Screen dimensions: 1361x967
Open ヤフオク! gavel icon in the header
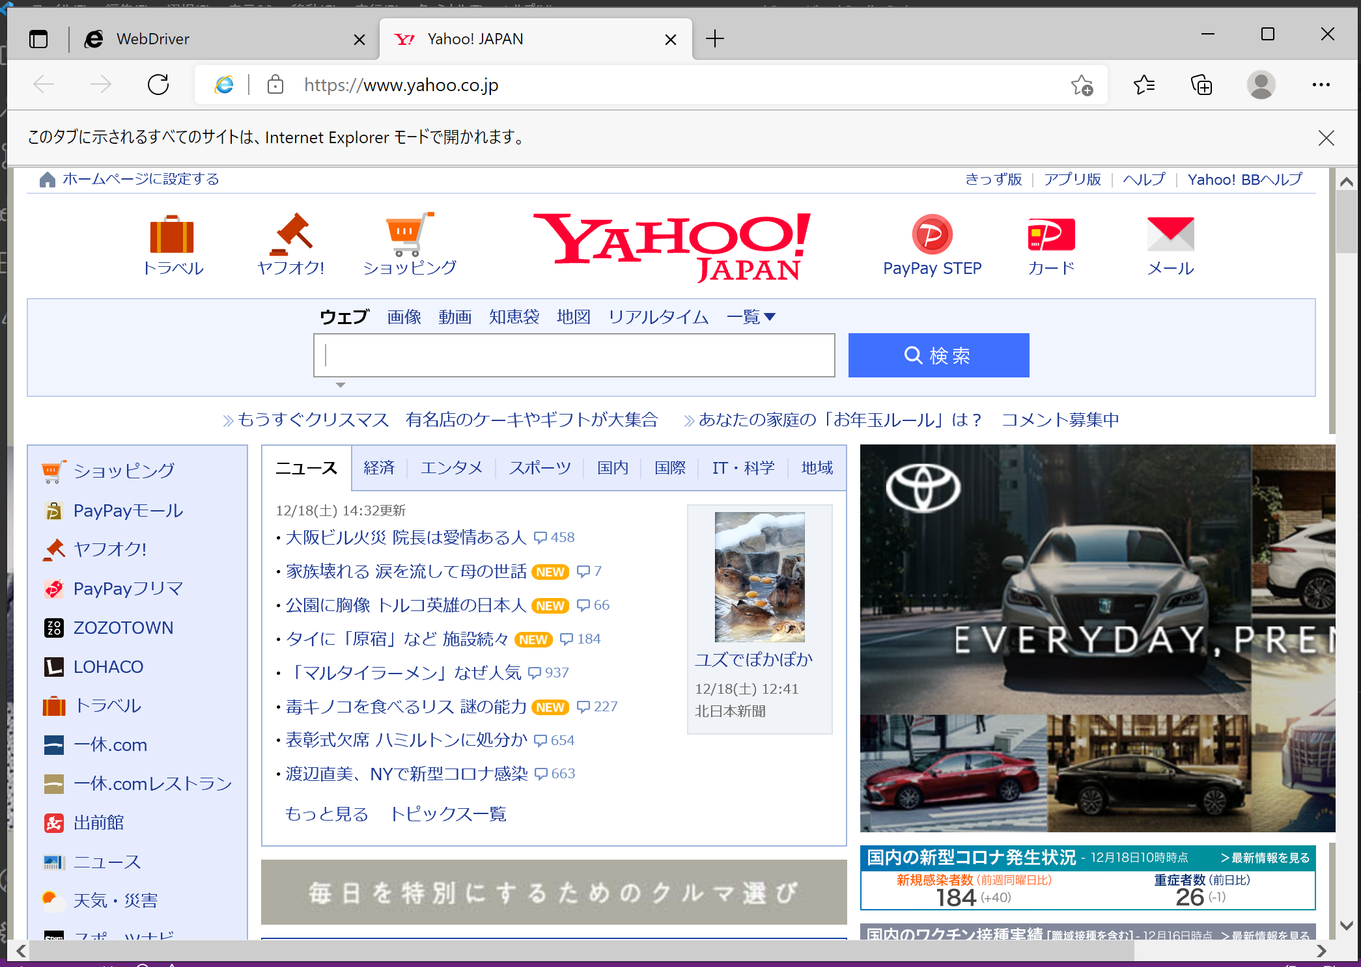click(x=291, y=234)
